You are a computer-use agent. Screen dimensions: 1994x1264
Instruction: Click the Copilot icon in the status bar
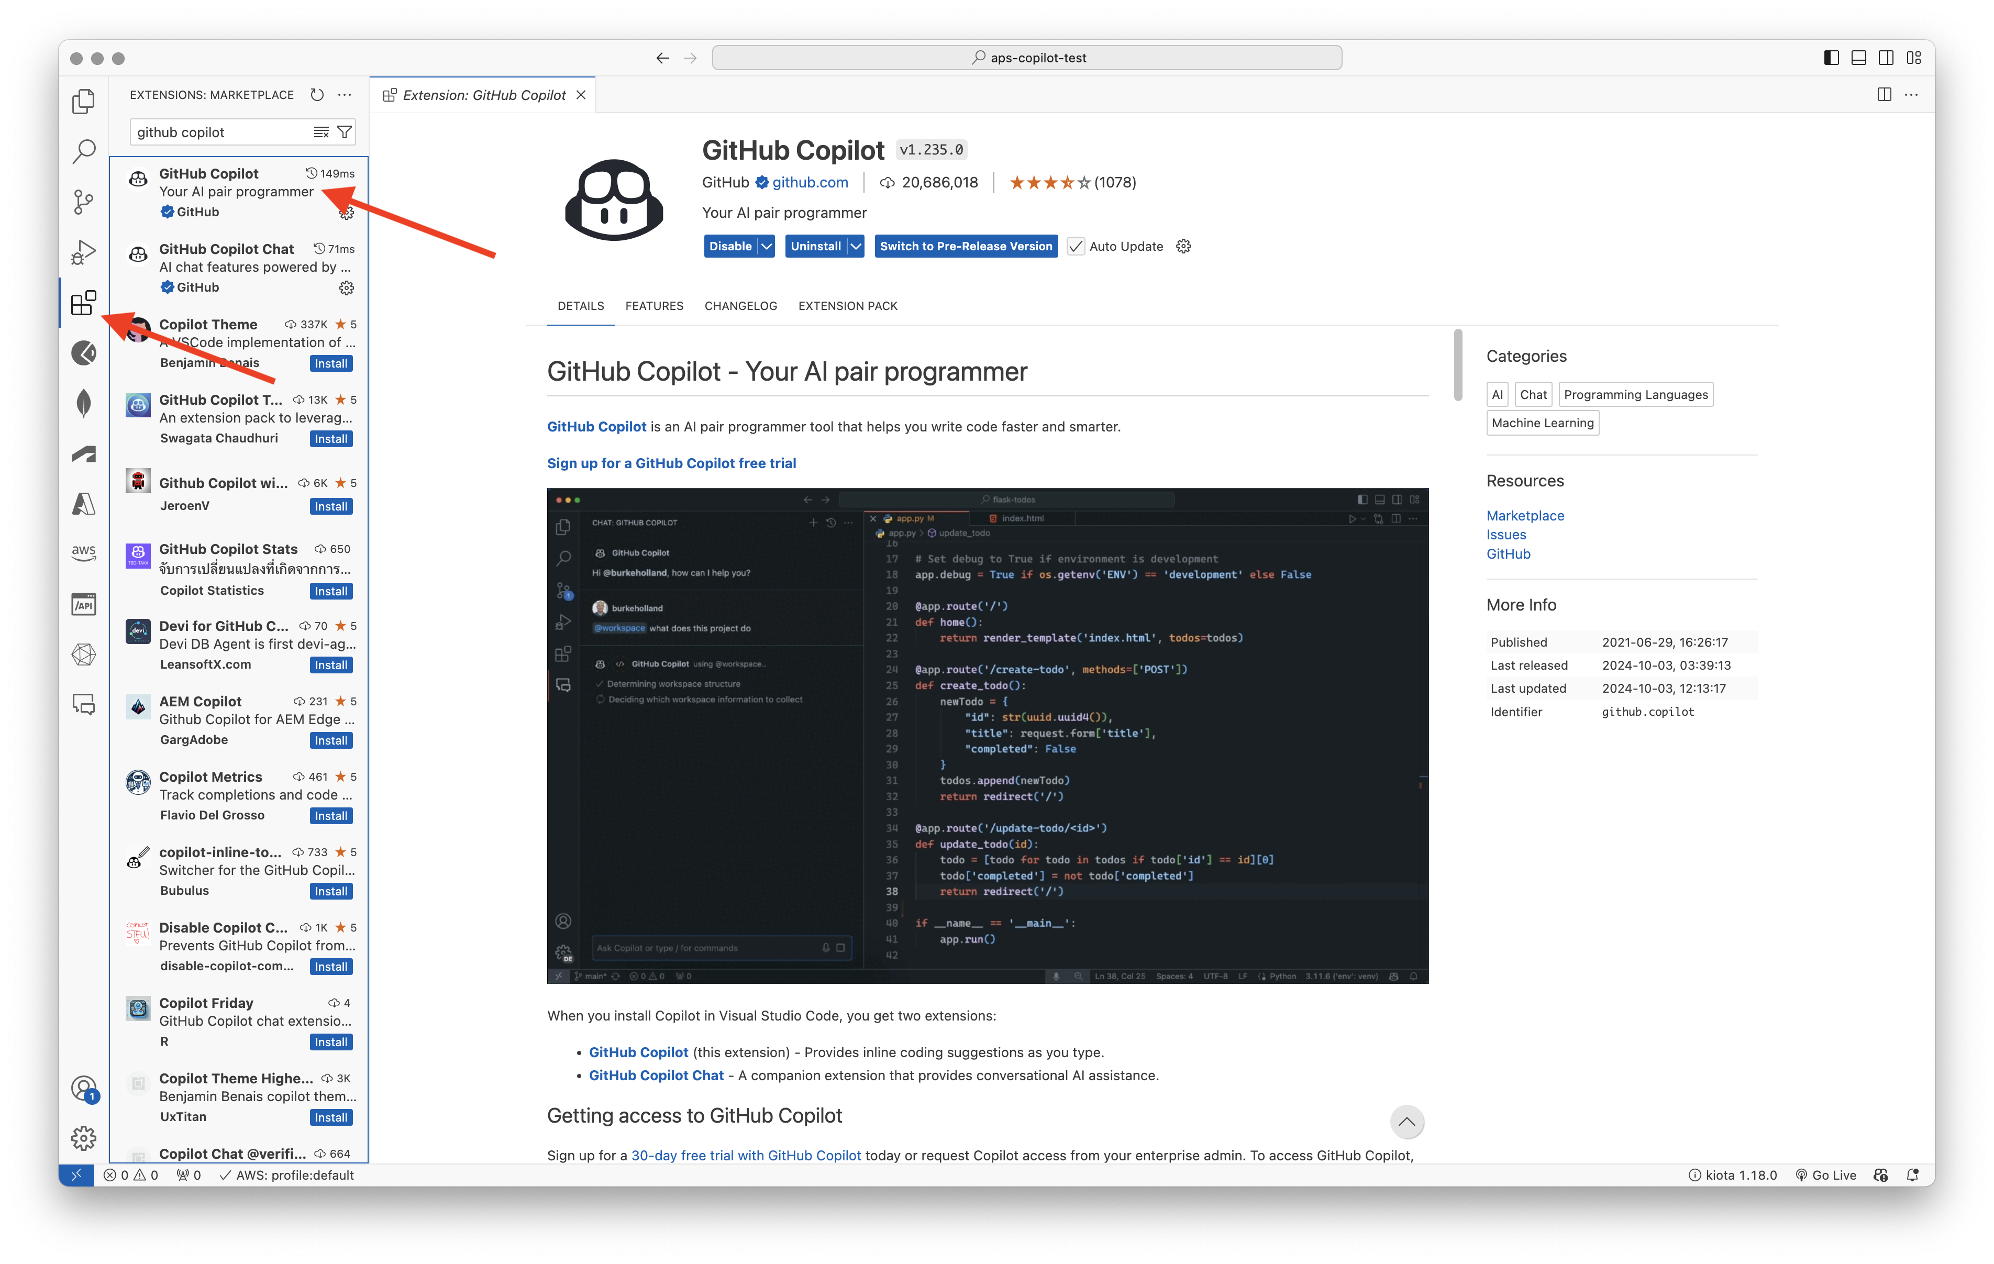[x=1880, y=1174]
